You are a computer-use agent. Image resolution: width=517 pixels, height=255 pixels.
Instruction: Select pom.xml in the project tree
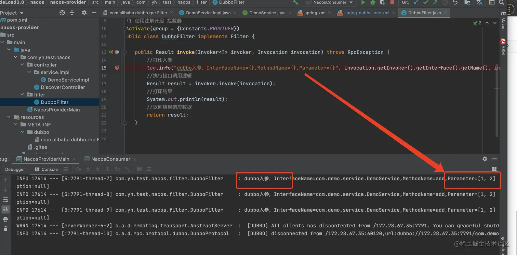tap(17, 20)
